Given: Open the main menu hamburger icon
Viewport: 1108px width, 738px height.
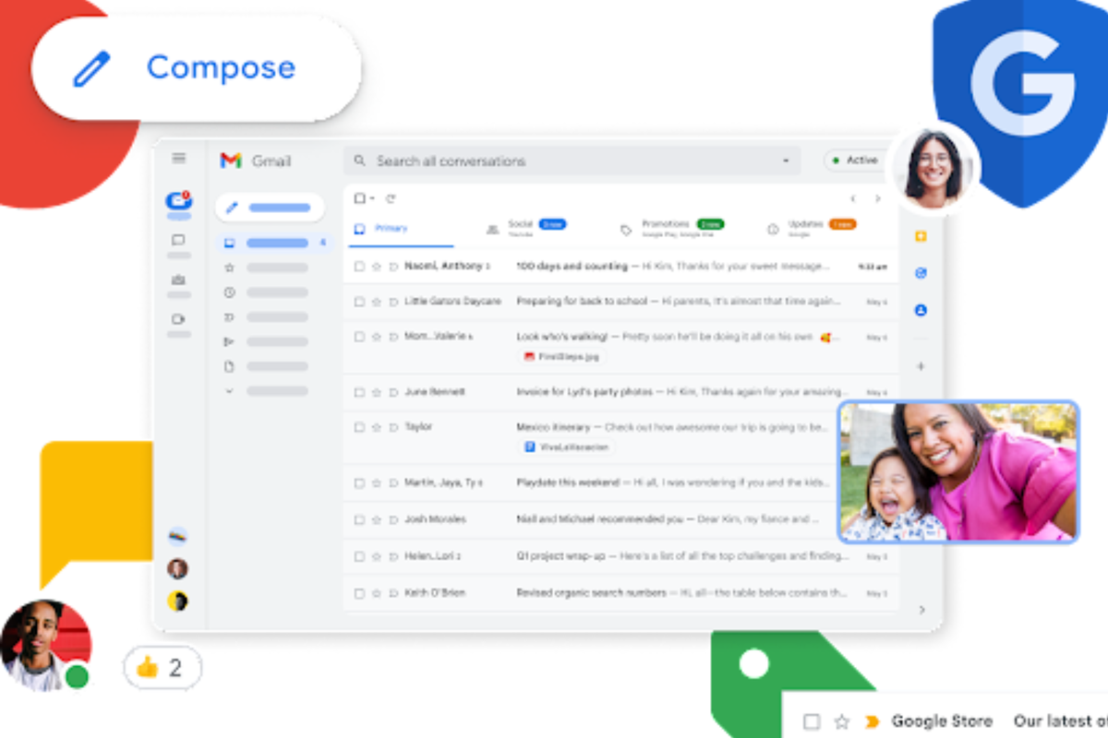Looking at the screenshot, I should coord(179,159).
